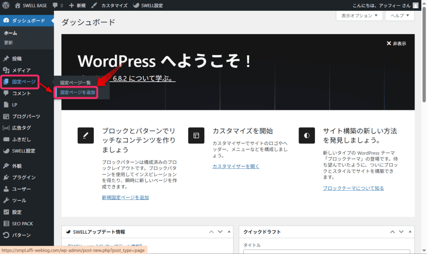Image resolution: width=427 pixels, height=254 pixels.
Task: Open ホーム submenu item
Action: click(10, 33)
